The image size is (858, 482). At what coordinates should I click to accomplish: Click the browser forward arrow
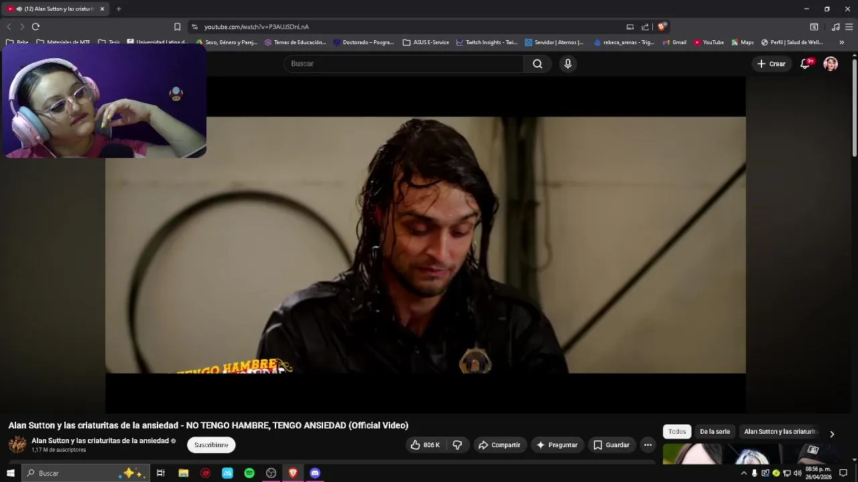[x=21, y=27]
